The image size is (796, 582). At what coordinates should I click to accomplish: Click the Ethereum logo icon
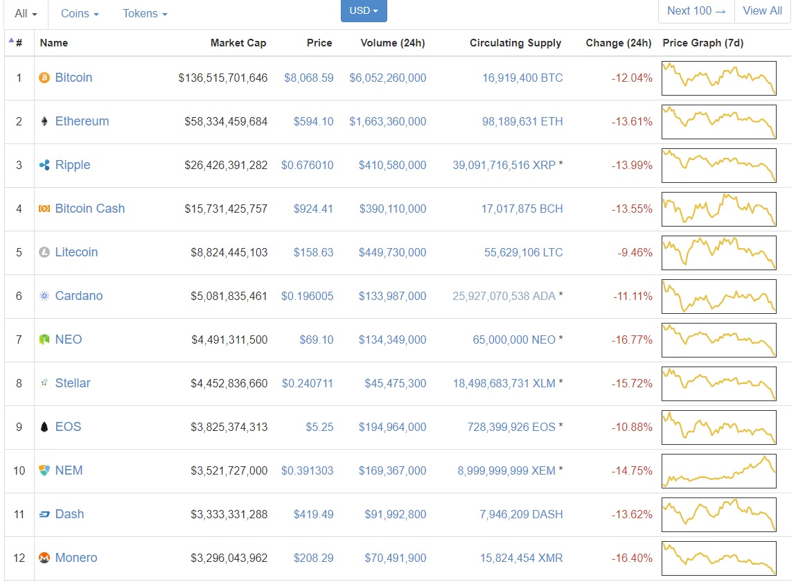click(x=44, y=121)
